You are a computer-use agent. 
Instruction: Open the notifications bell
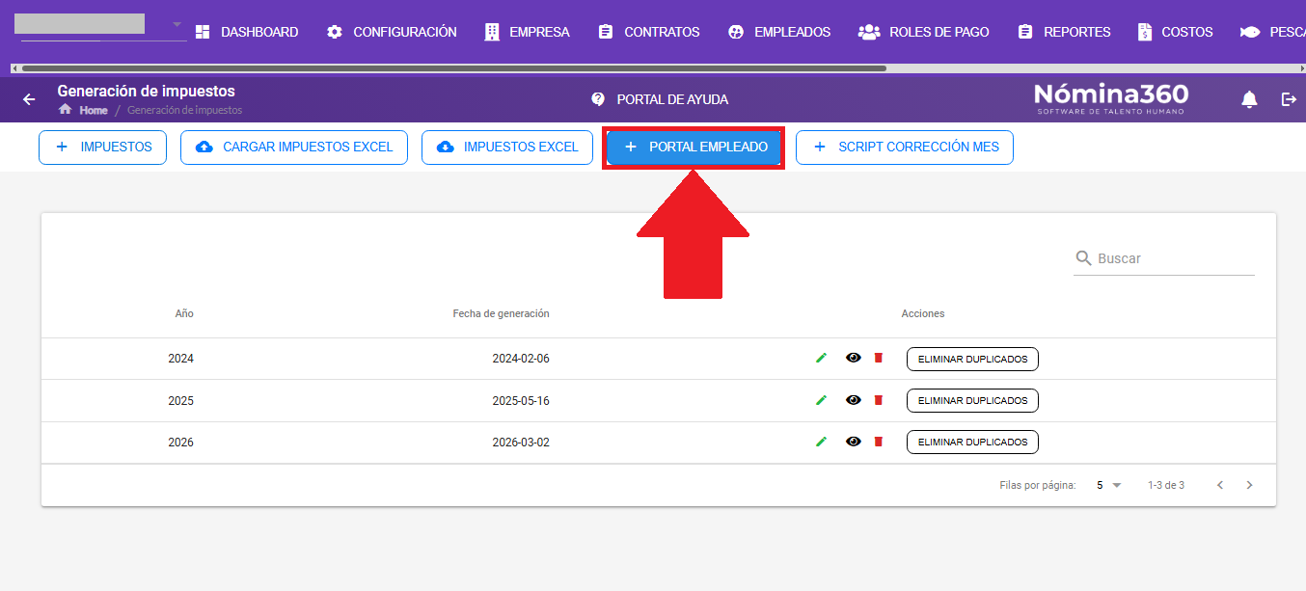(x=1249, y=99)
